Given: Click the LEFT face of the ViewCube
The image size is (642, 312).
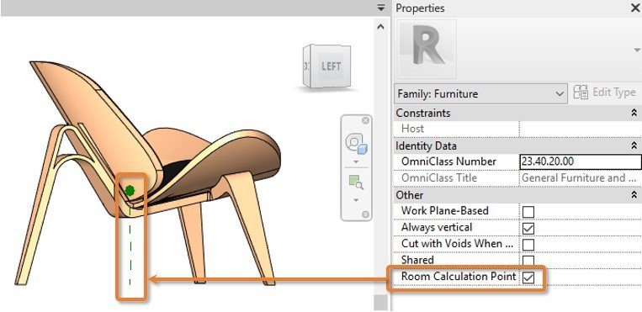Looking at the screenshot, I should coord(331,66).
